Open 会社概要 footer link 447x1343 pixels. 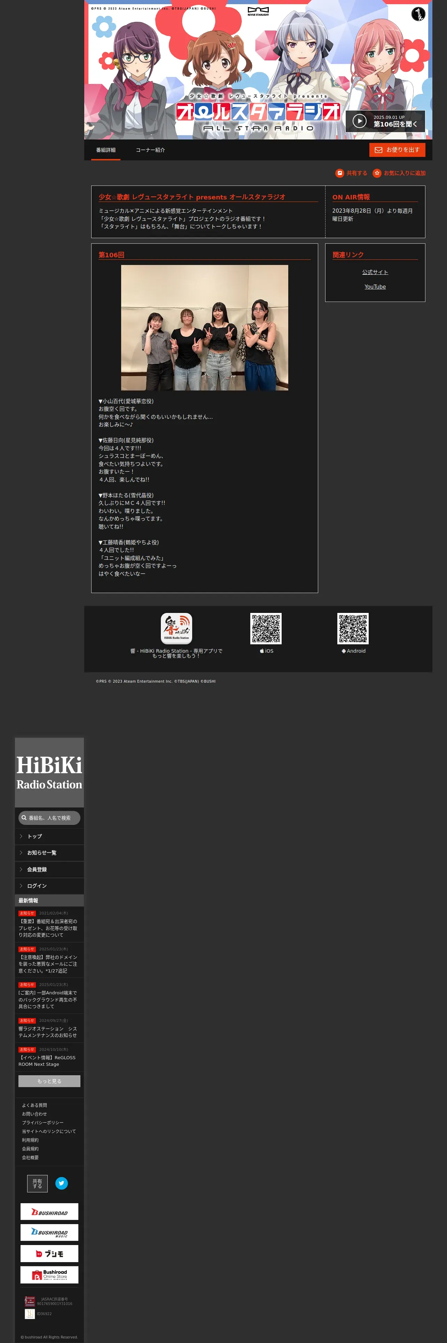click(30, 1158)
